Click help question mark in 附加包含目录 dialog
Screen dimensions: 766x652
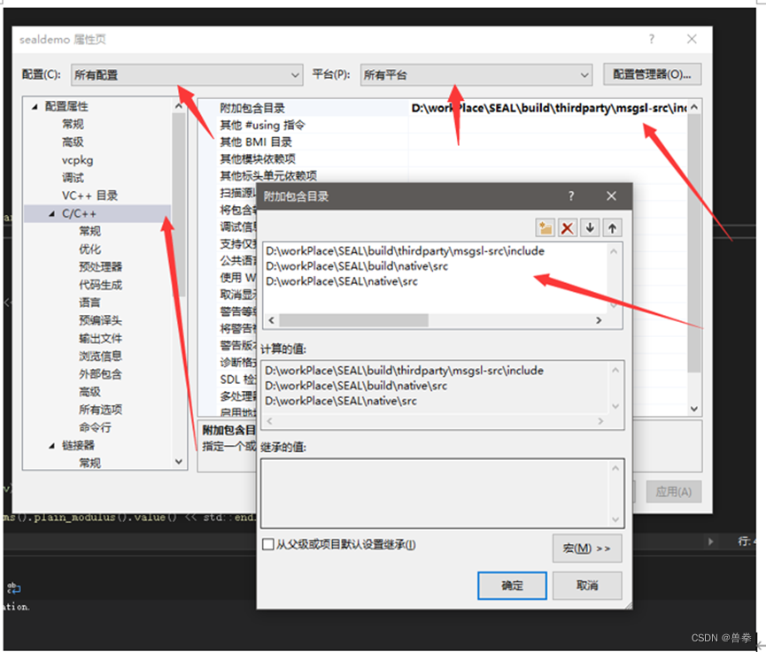tap(571, 196)
